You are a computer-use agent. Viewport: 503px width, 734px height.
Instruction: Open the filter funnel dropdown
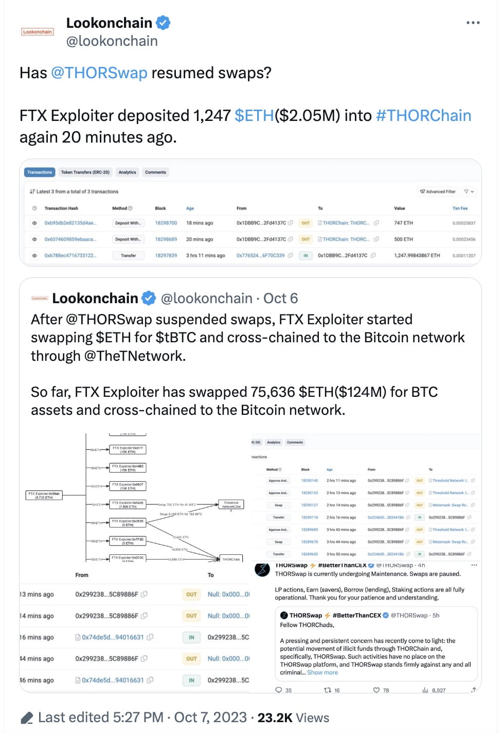(x=468, y=191)
